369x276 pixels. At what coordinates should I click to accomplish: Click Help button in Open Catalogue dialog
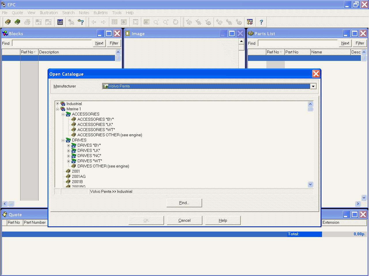point(223,220)
